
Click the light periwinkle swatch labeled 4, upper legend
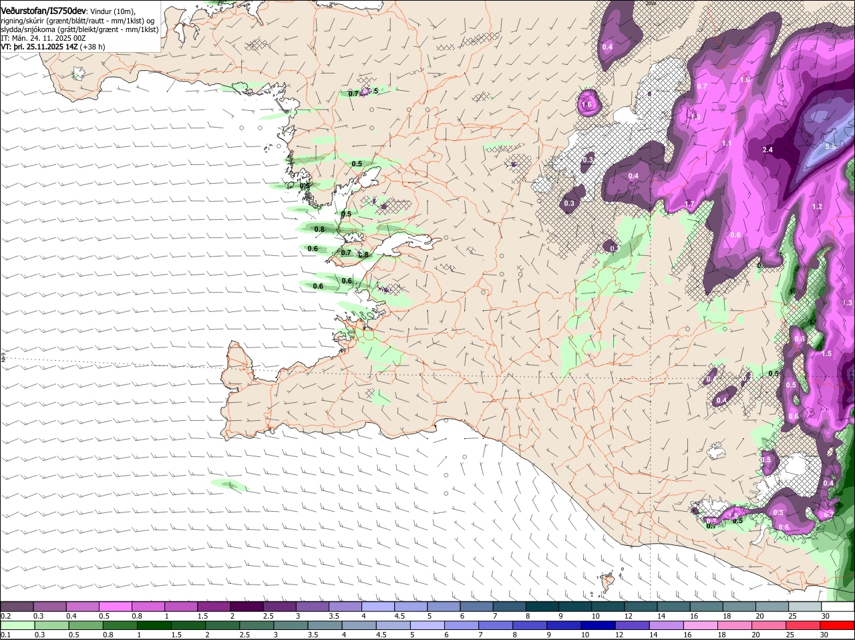click(x=377, y=606)
